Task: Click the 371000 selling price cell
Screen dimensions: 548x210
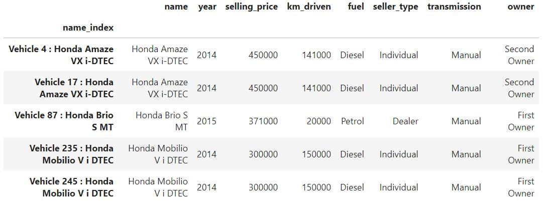Action: pyautogui.click(x=263, y=121)
